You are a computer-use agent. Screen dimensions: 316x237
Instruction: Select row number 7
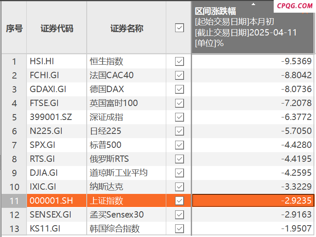click(x=14, y=145)
